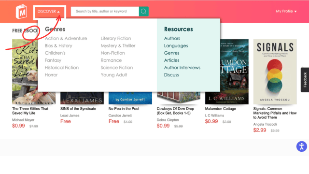
Task: Open the Languages resource link
Action: pos(176,45)
